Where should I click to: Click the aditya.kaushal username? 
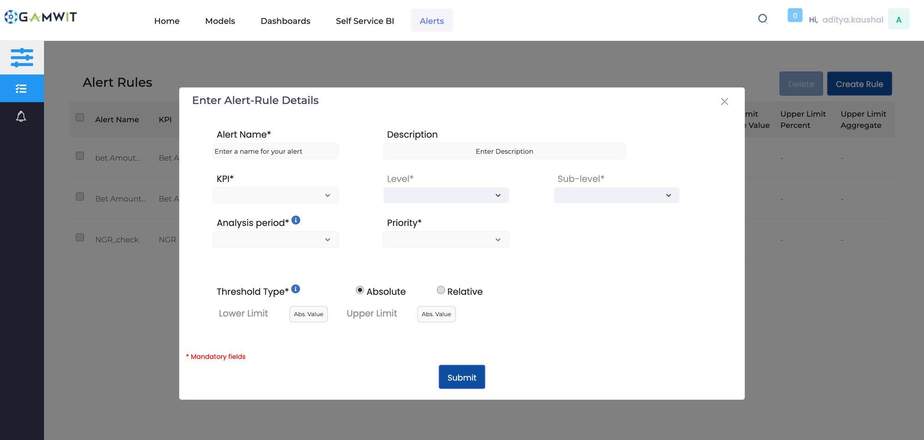tap(853, 20)
